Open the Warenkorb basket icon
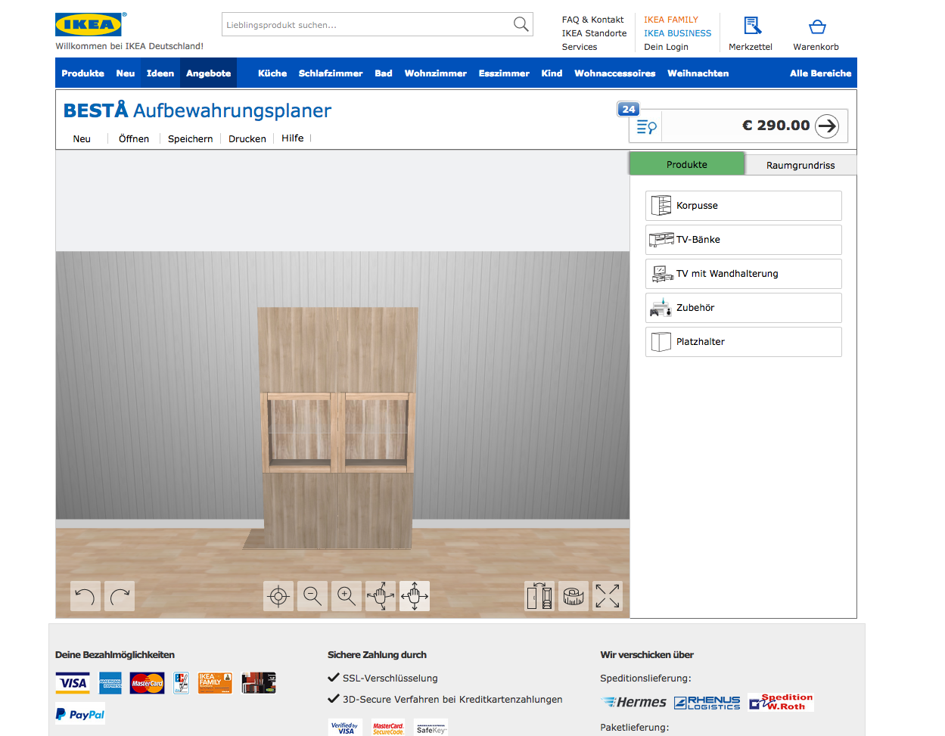Image resolution: width=945 pixels, height=736 pixels. click(x=817, y=27)
